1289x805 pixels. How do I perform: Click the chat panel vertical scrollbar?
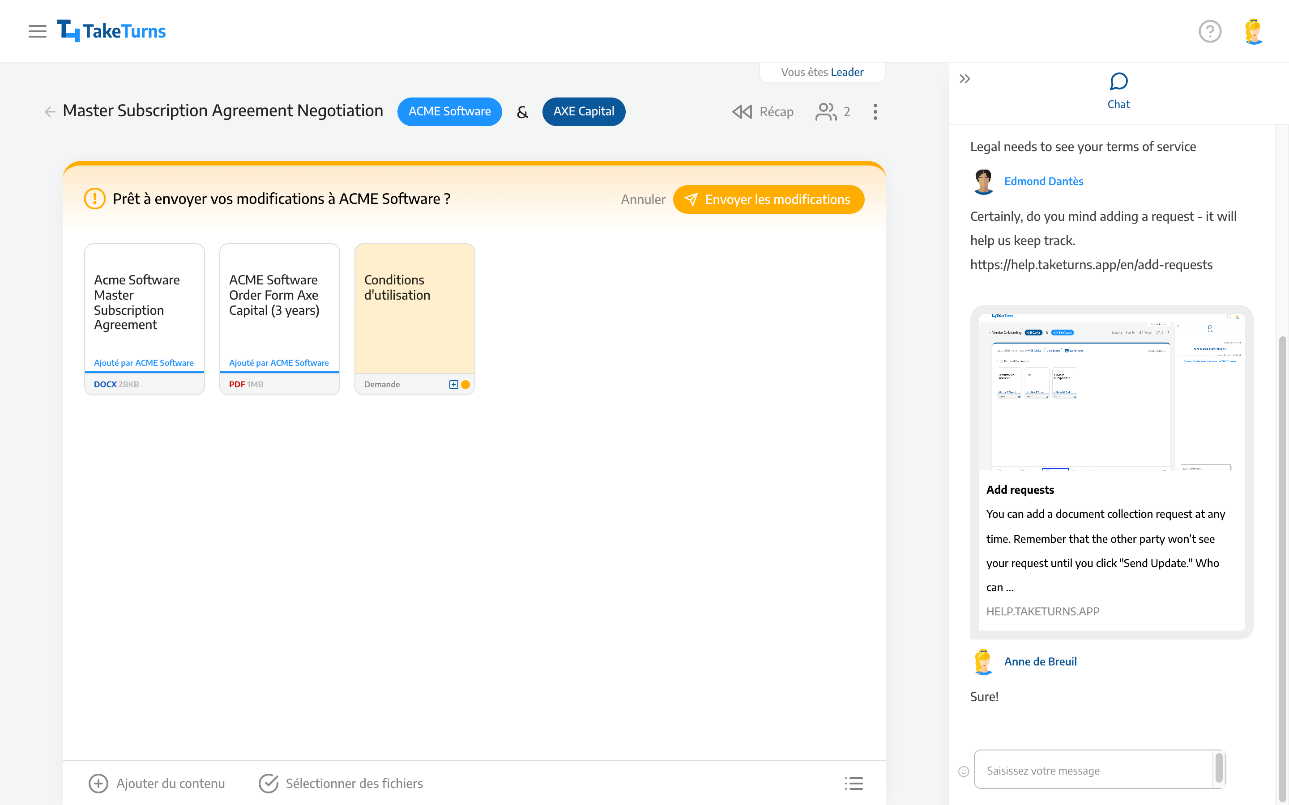click(x=1282, y=570)
